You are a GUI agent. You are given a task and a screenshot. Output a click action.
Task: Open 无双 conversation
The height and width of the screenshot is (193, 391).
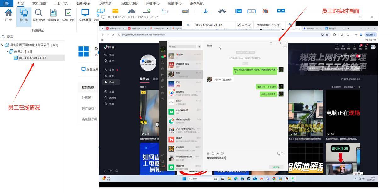[185, 84]
